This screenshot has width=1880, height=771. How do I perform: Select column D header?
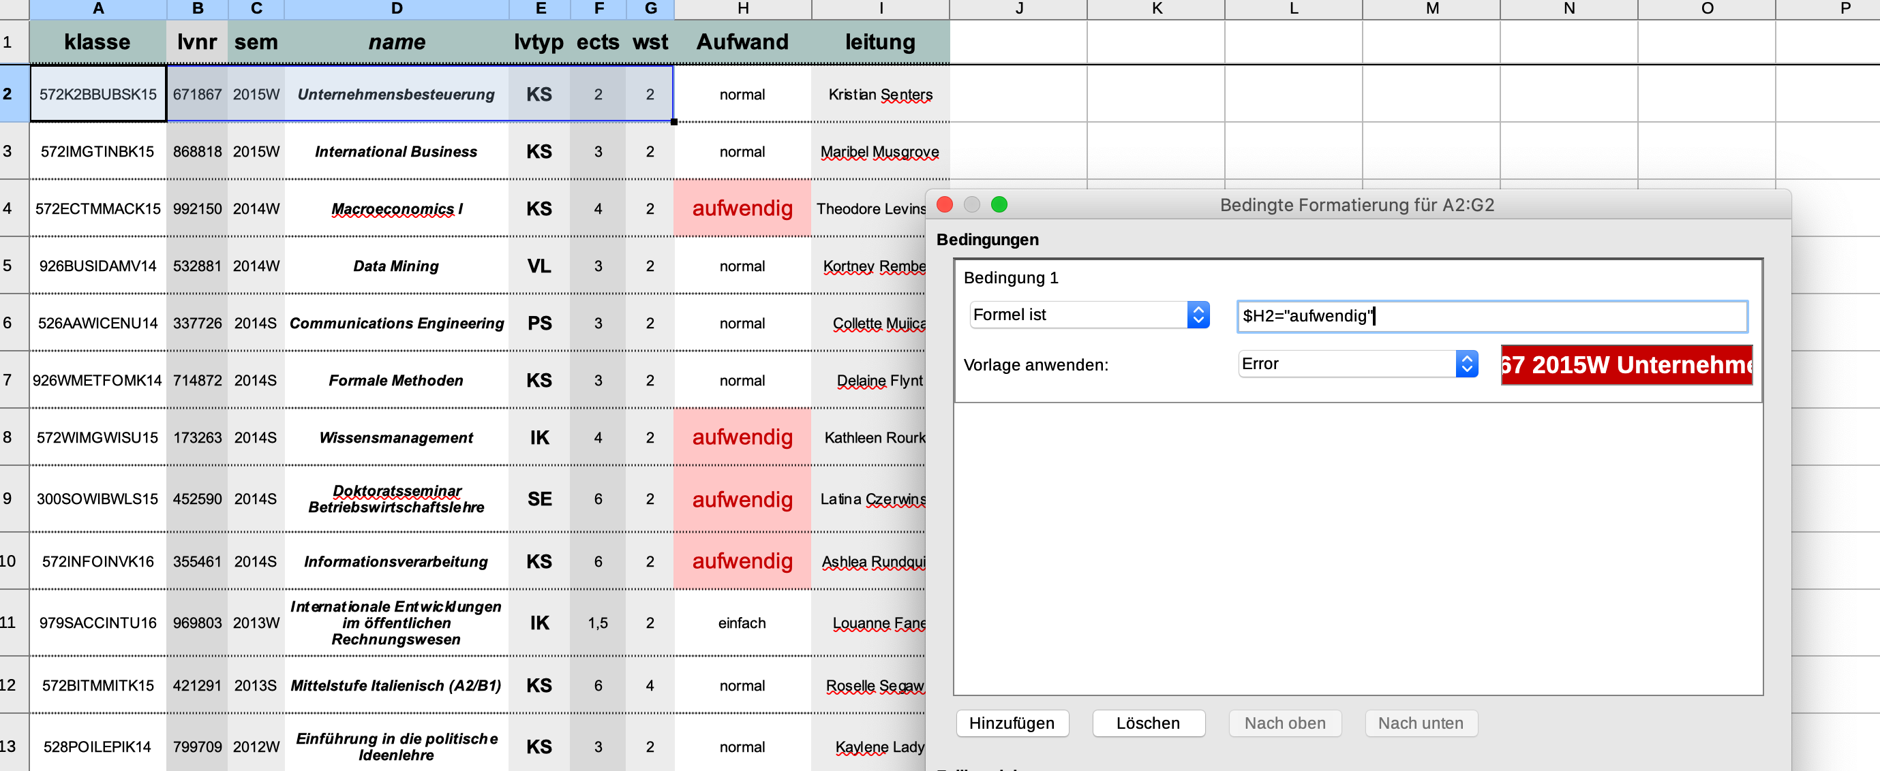pos(396,9)
